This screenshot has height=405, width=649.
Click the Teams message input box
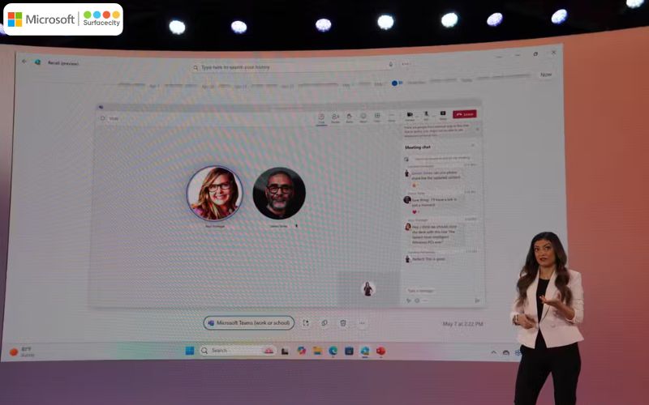pyautogui.click(x=438, y=290)
